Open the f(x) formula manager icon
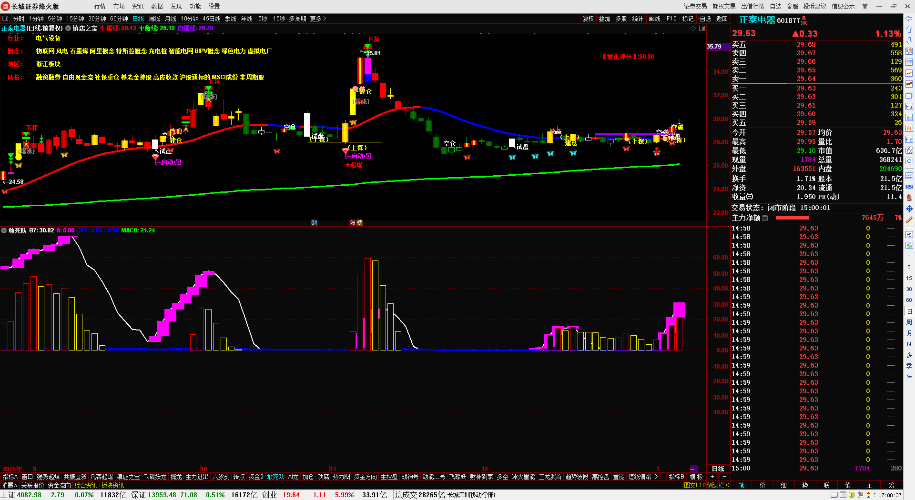915x500 pixels. (x=909, y=150)
